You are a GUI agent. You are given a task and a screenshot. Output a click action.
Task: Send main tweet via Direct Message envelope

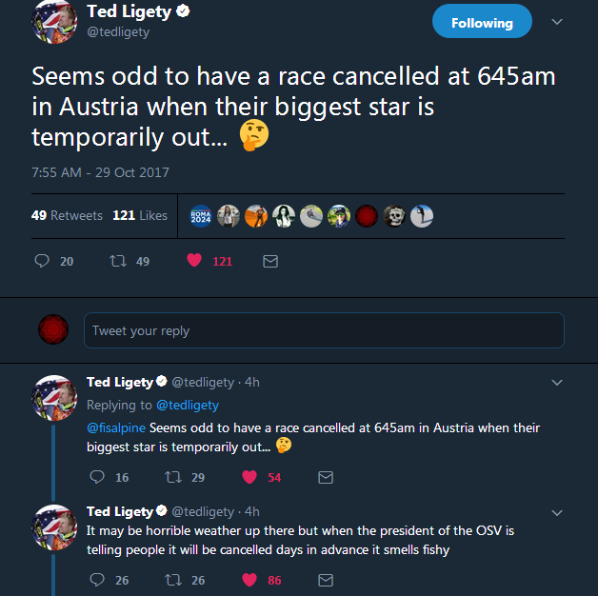point(270,260)
